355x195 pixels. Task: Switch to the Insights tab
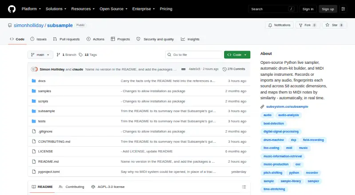190,39
